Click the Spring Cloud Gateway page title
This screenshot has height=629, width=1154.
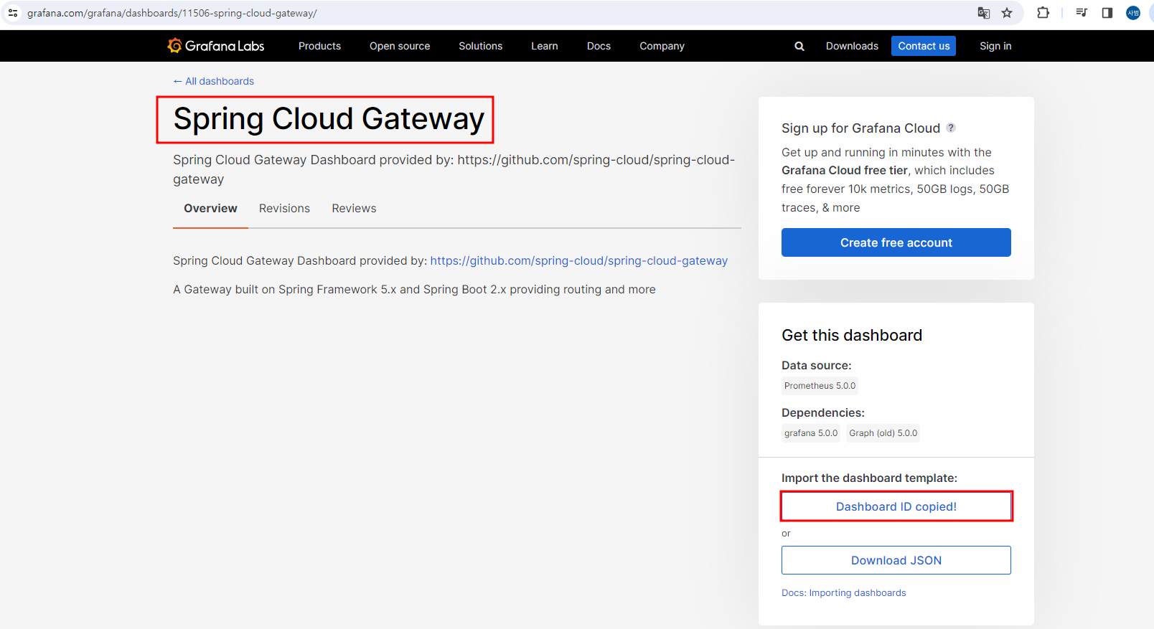(329, 119)
